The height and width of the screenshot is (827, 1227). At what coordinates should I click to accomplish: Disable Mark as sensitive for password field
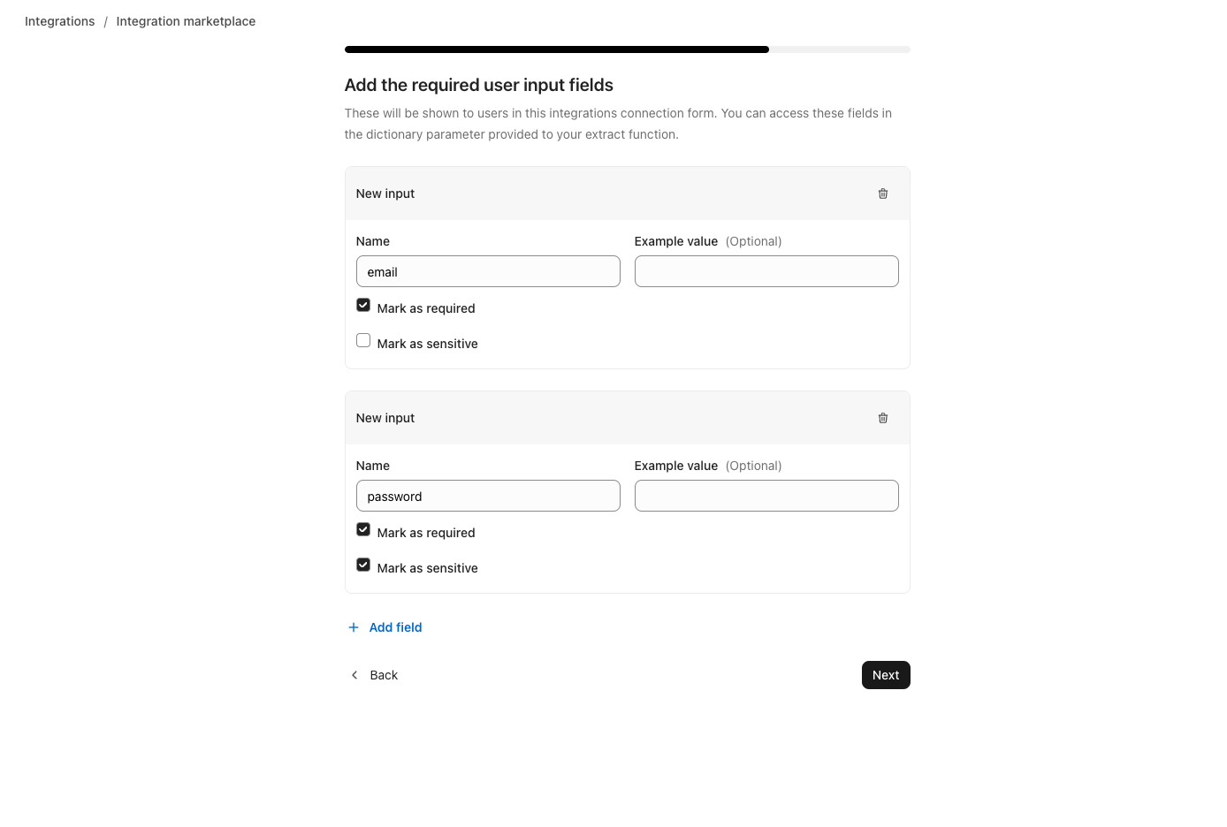click(x=363, y=565)
